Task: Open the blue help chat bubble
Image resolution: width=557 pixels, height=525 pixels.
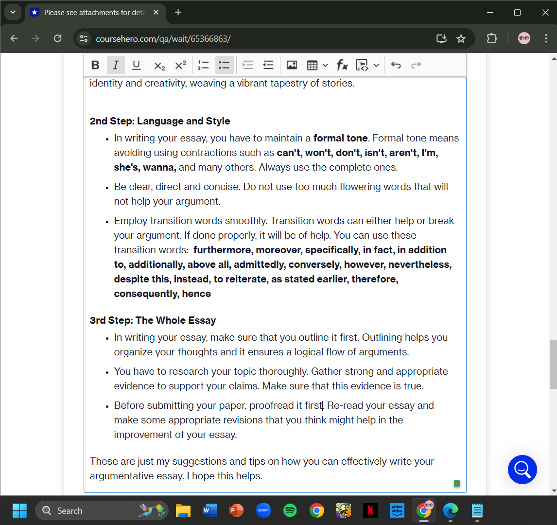Action: pos(522,470)
